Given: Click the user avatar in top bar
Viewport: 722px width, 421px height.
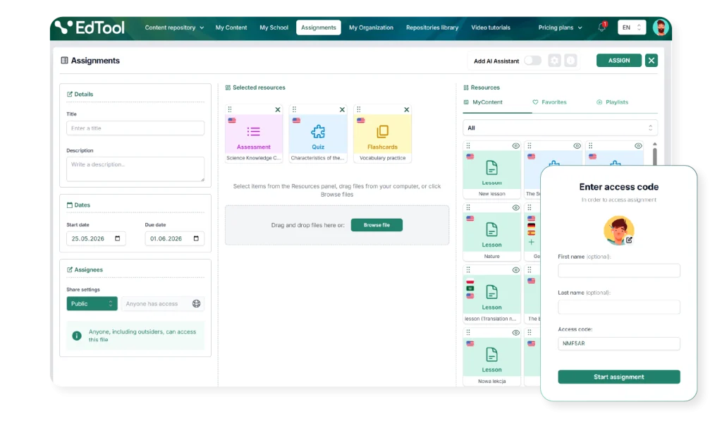Looking at the screenshot, I should pos(660,28).
